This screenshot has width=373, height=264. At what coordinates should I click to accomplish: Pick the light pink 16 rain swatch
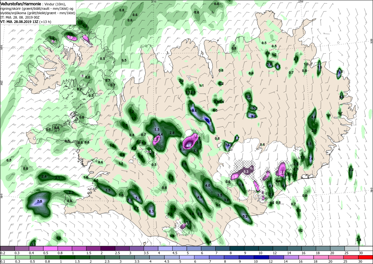pos(306,258)
